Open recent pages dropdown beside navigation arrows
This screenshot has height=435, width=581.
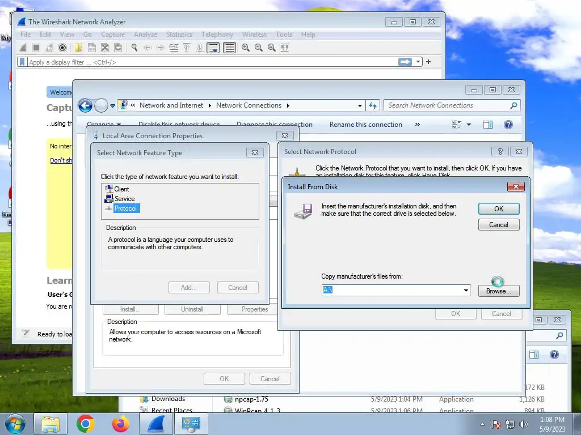coord(112,106)
